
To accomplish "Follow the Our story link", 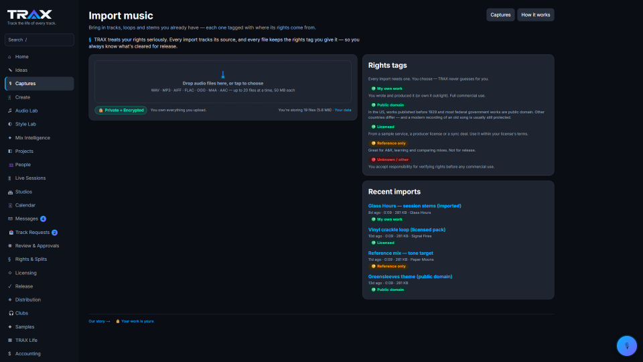I will [99, 321].
